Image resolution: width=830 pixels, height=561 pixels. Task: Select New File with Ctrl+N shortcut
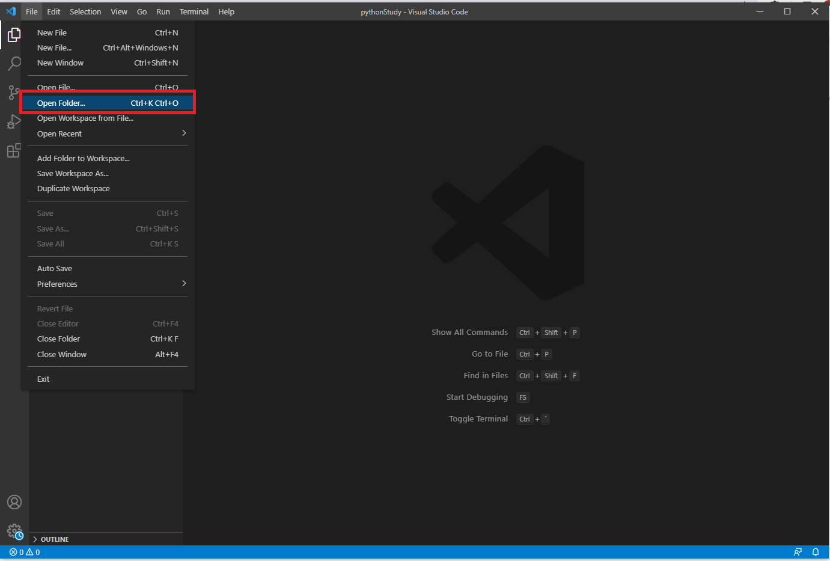[108, 32]
